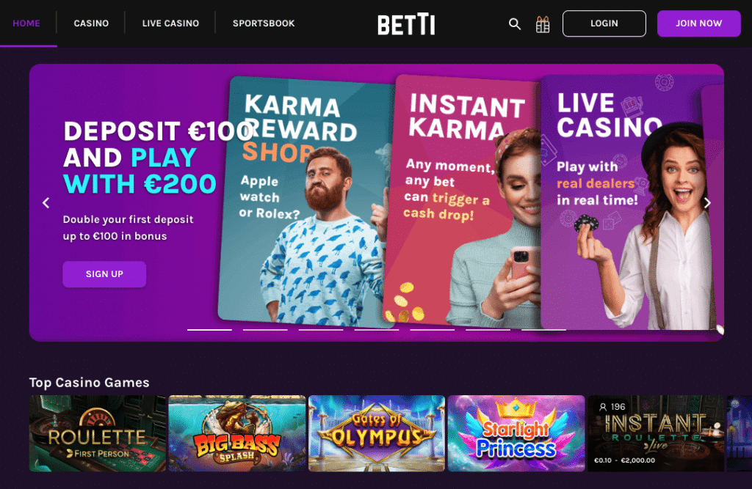This screenshot has height=489, width=752.
Task: Launch Roulette First Person game
Action: tap(98, 433)
